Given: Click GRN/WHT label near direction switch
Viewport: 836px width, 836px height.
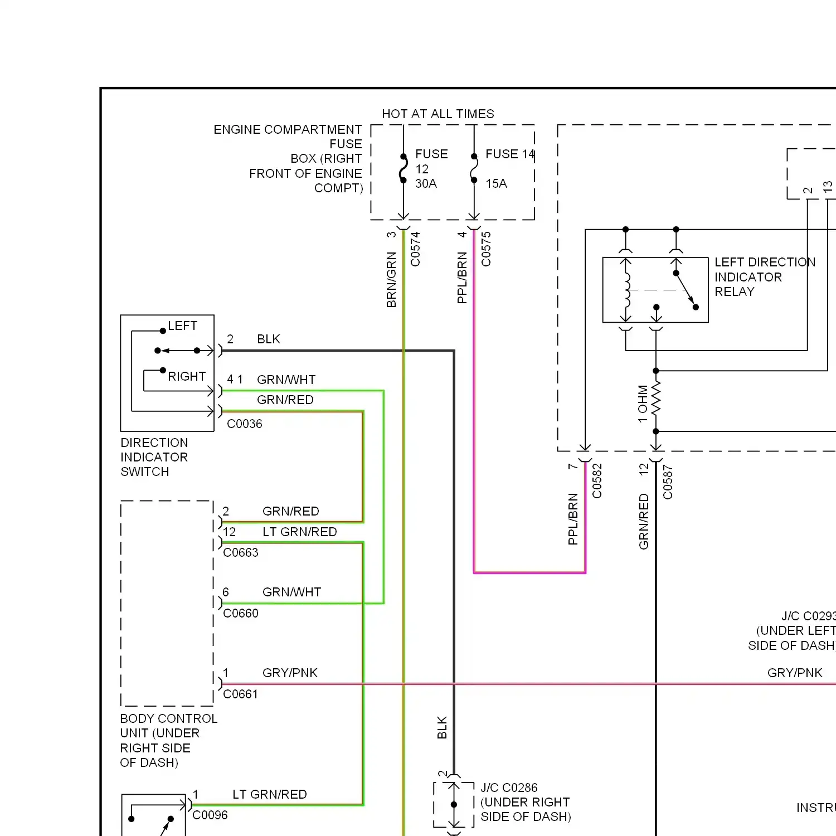Looking at the screenshot, I should [x=286, y=380].
